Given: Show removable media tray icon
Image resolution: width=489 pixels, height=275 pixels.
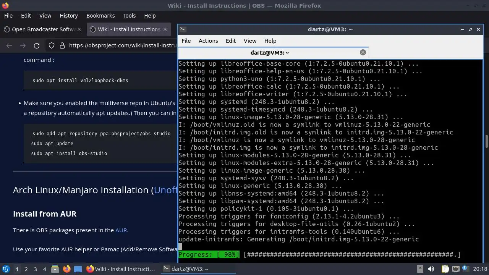Looking at the screenshot, I should [420, 269].
